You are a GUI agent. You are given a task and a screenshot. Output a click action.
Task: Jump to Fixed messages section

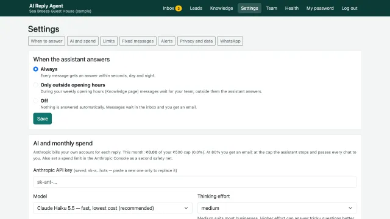[x=138, y=41]
